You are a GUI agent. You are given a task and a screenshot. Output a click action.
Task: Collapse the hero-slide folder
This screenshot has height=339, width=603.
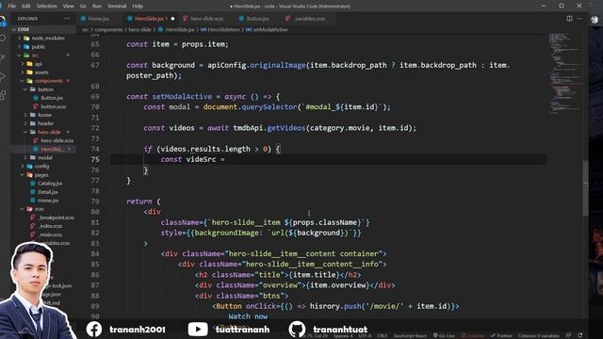click(x=43, y=132)
